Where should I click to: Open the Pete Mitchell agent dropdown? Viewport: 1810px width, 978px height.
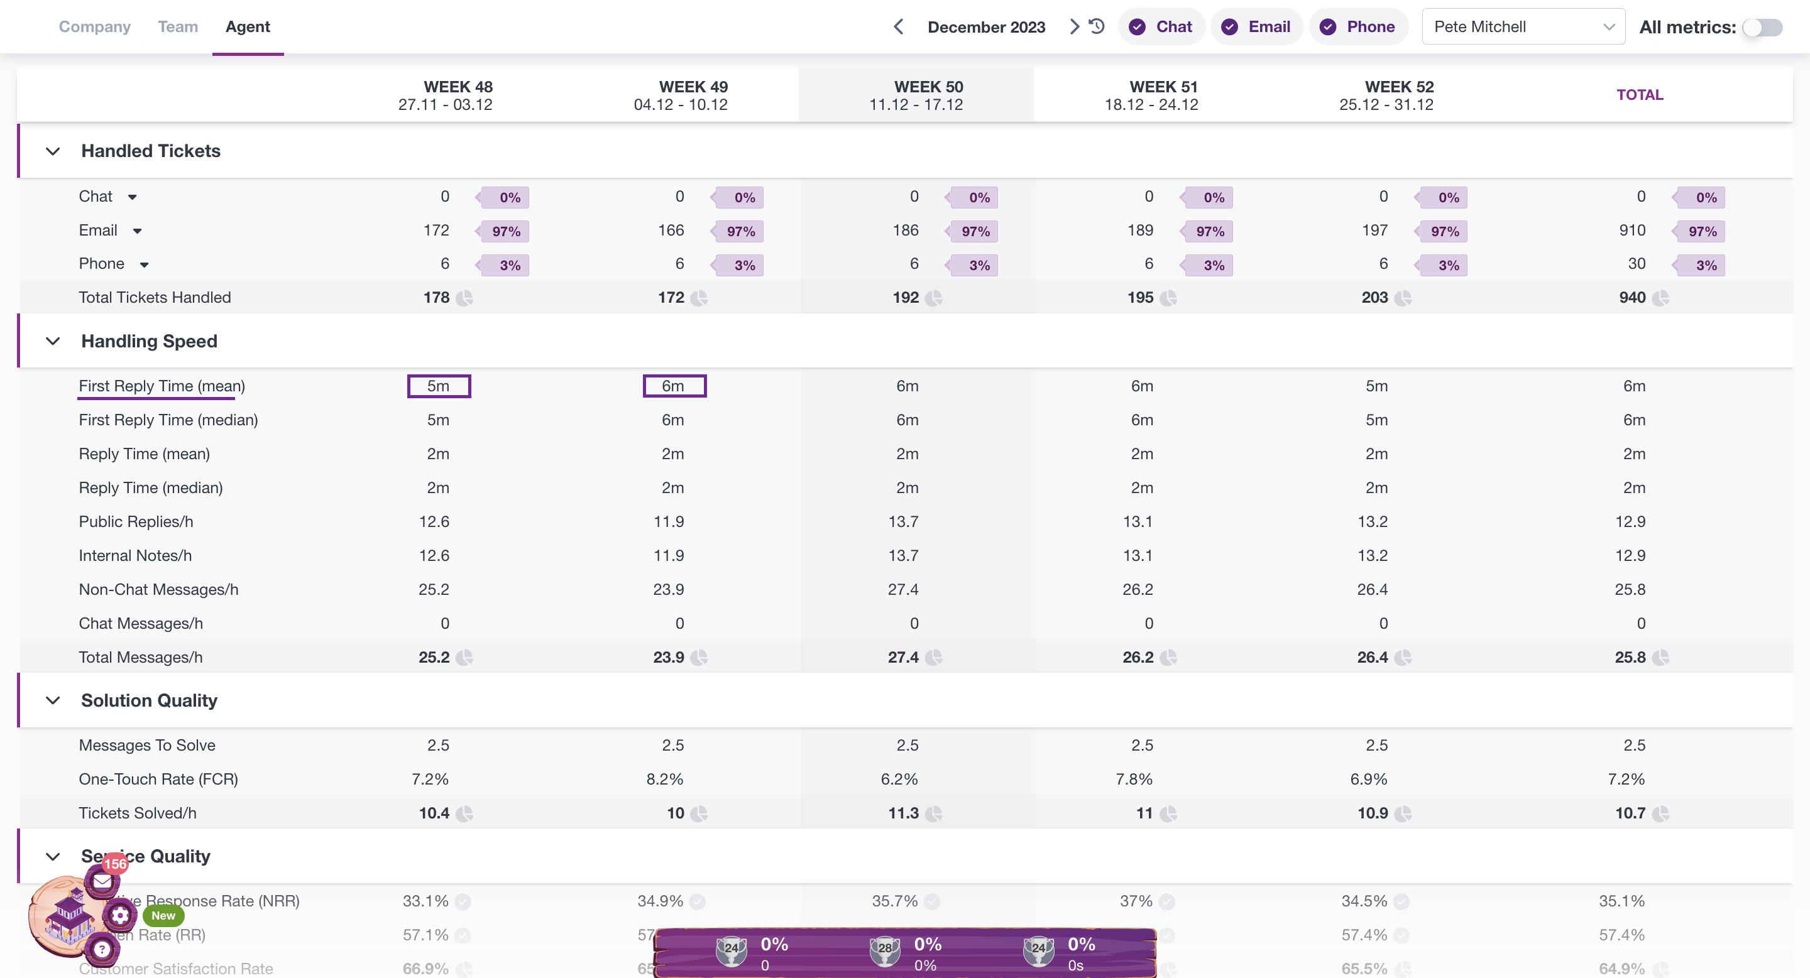[1523, 26]
